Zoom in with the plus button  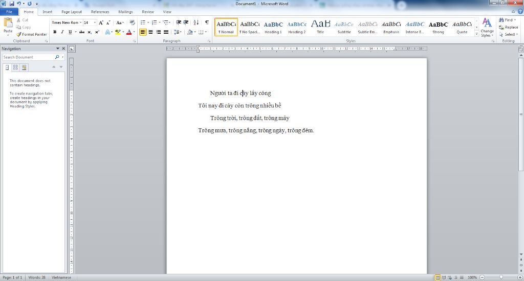click(x=520, y=277)
